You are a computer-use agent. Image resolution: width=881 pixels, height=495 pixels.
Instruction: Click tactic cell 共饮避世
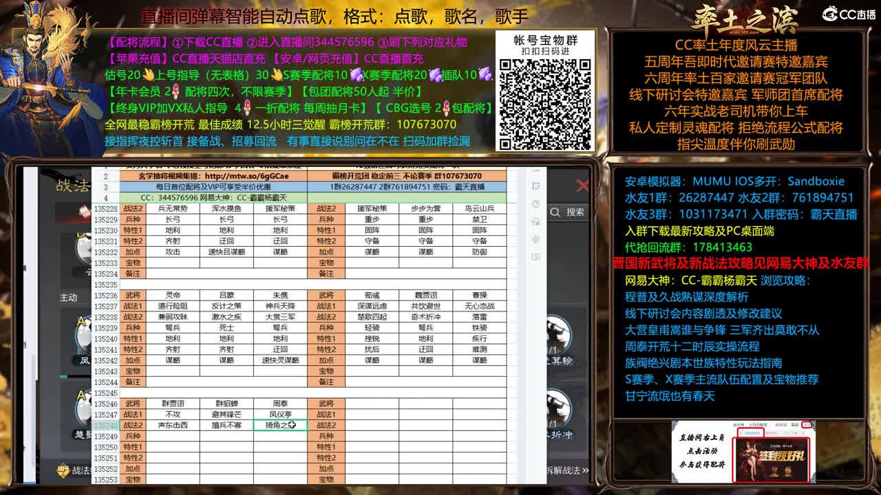[426, 306]
